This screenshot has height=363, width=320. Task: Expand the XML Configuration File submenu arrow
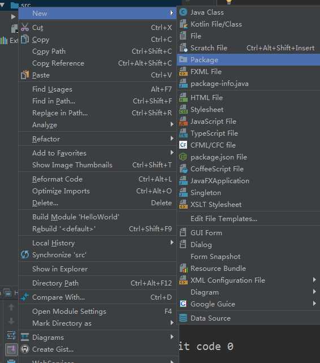[x=314, y=280]
